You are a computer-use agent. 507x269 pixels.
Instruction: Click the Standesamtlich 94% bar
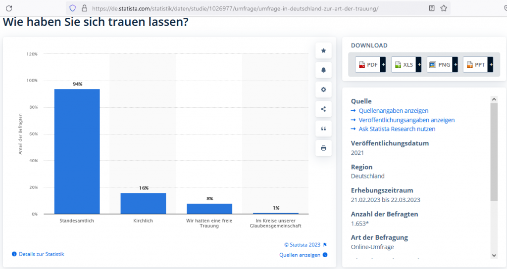pos(77,151)
